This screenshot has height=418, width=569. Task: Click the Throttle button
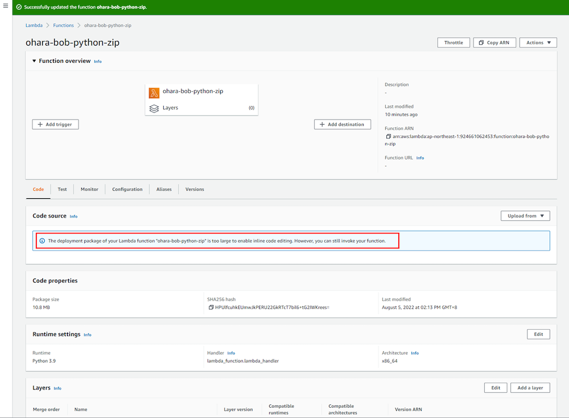coord(453,42)
